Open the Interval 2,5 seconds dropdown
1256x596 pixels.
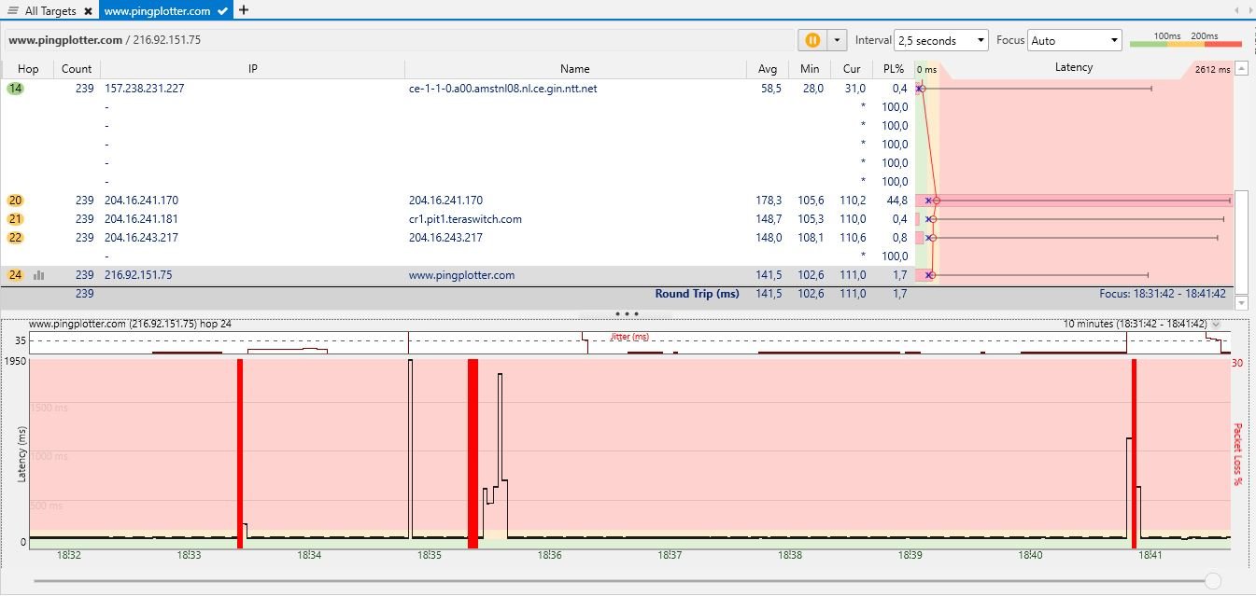coord(941,40)
